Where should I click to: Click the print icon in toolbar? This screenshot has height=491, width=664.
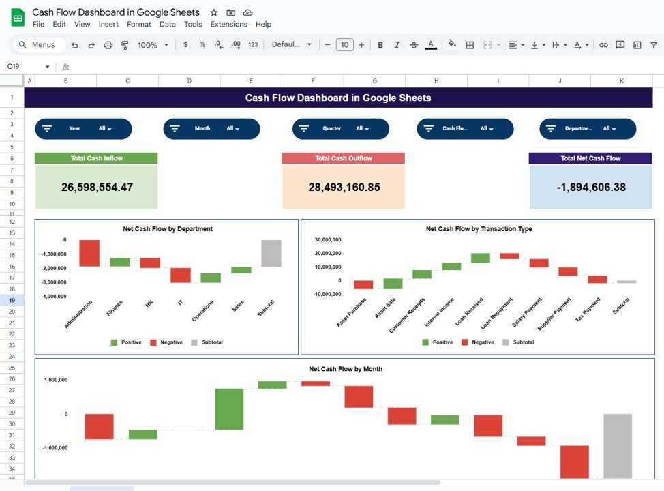pyautogui.click(x=108, y=45)
